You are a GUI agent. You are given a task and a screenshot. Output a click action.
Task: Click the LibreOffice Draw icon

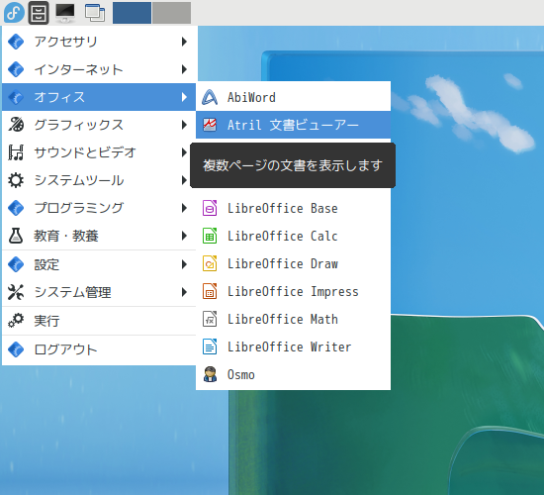(x=210, y=263)
